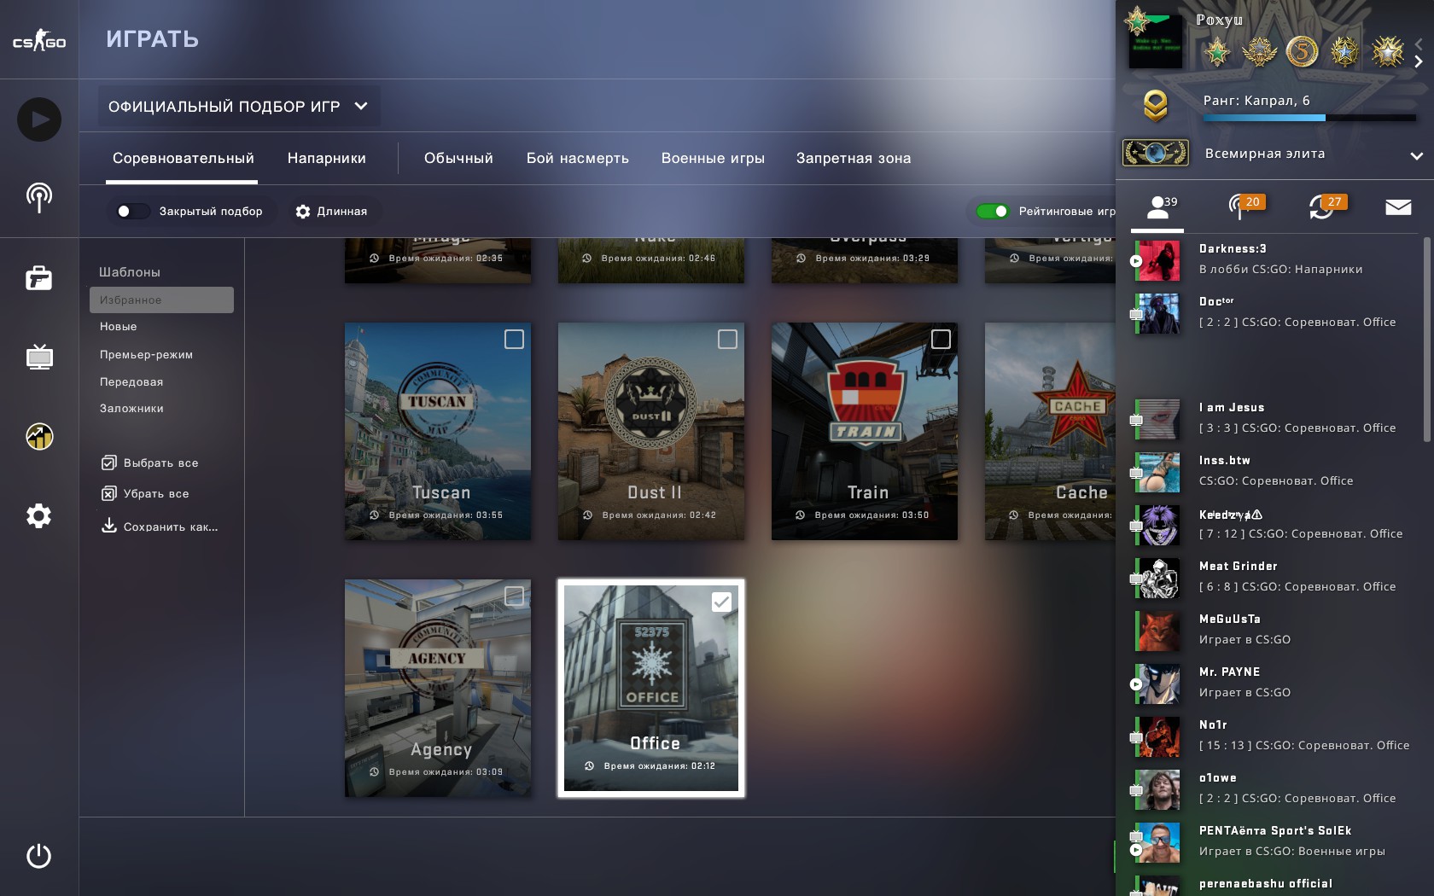Expand the Всемирная элита rank section
Screen dimensions: 1434x896
point(1417,155)
